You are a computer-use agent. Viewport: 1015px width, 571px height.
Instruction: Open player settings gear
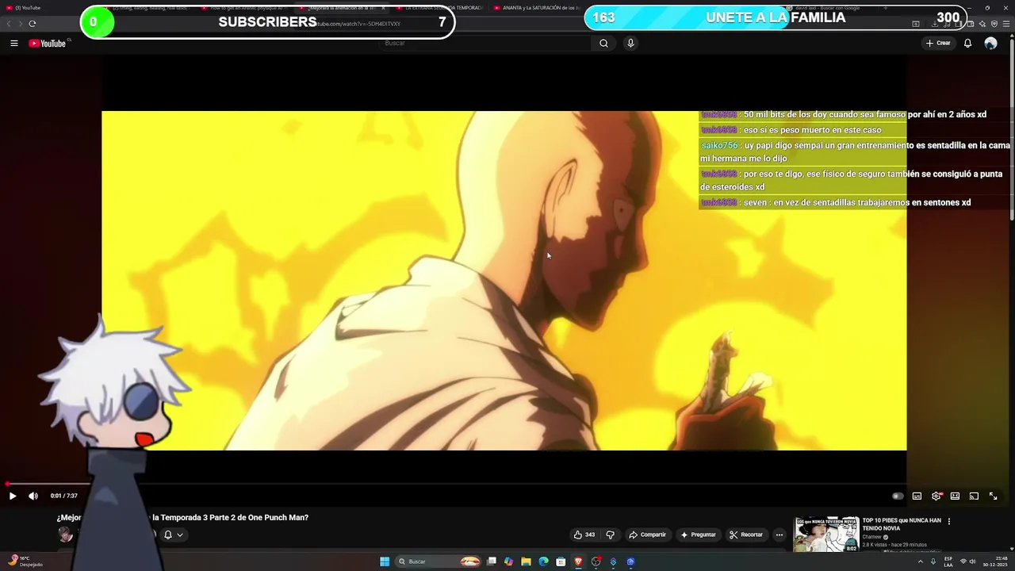[x=936, y=496]
